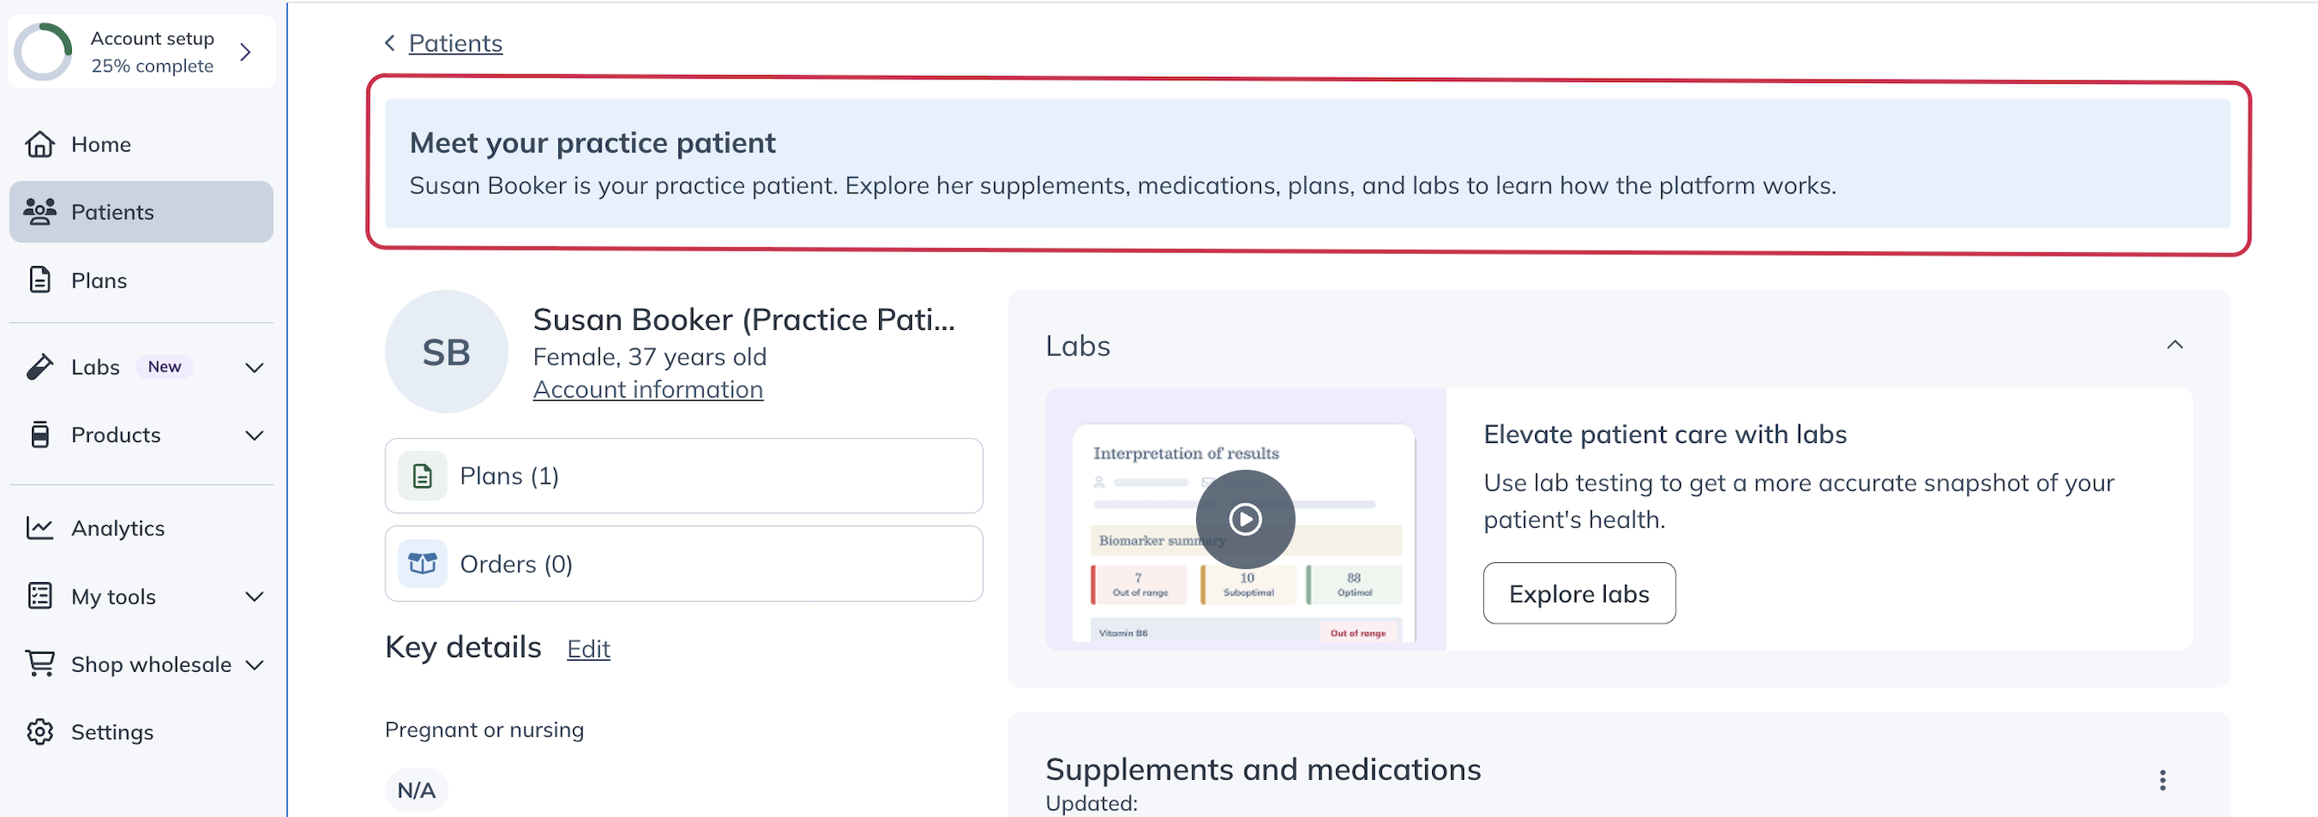Click the Analytics chart icon
Screen dimensions: 2318x817
(x=40, y=528)
